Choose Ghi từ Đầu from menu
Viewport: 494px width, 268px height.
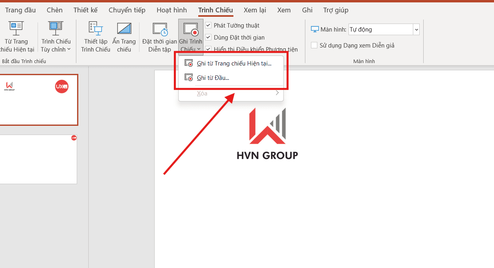(x=213, y=78)
